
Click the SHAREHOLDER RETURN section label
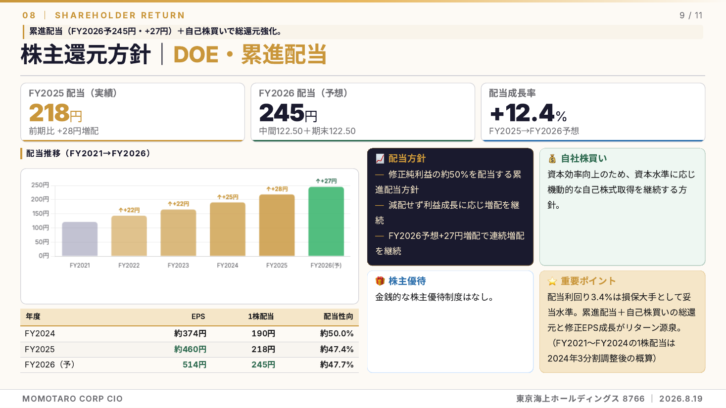(x=120, y=15)
